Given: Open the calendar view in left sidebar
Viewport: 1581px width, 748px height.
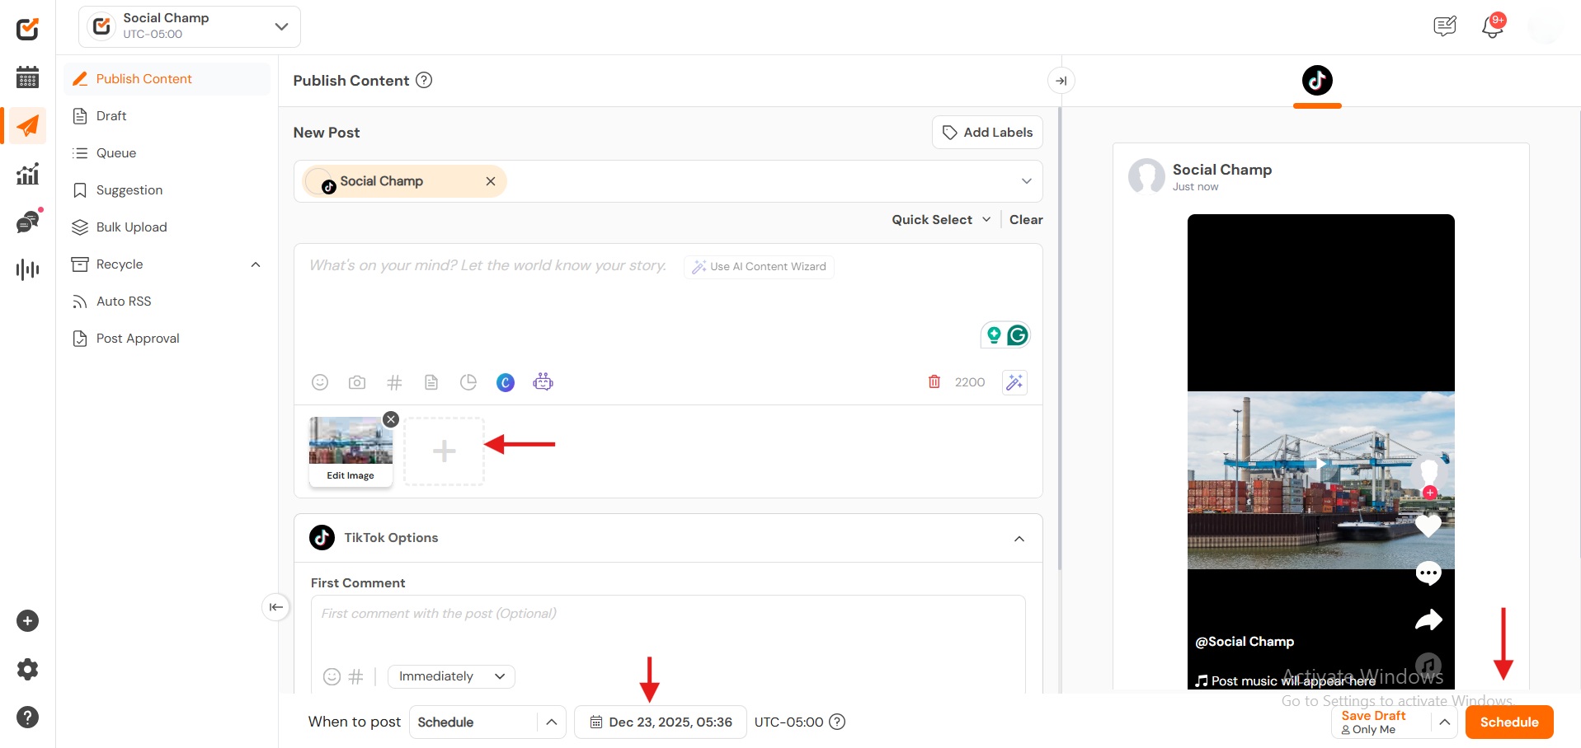Looking at the screenshot, I should 27,77.
